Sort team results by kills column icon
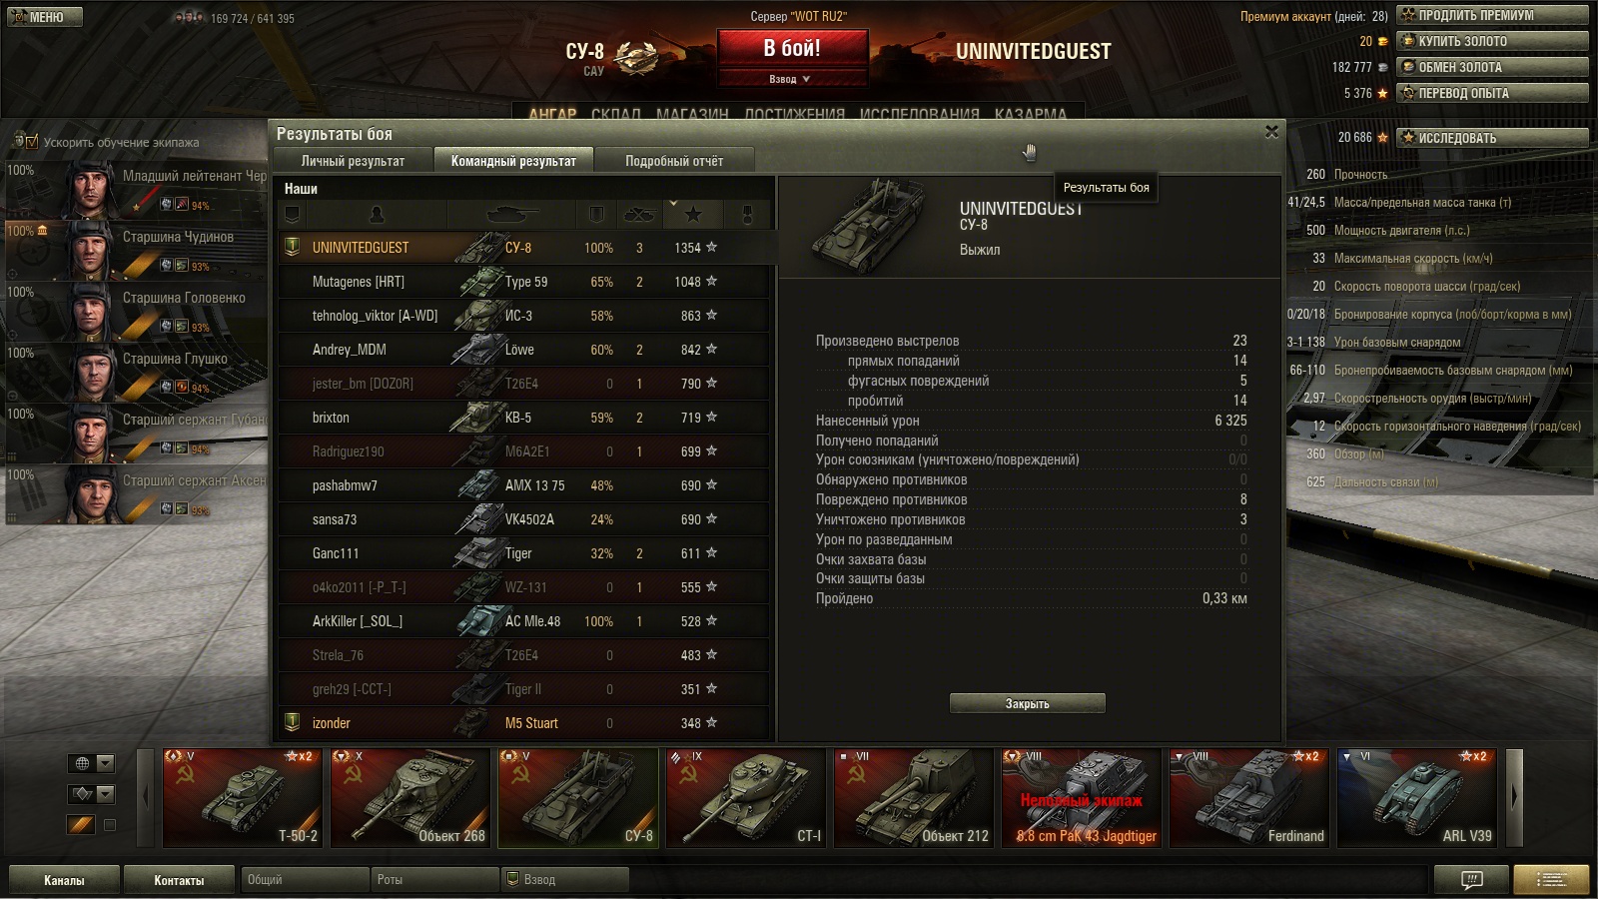This screenshot has width=1598, height=899. coord(639,214)
